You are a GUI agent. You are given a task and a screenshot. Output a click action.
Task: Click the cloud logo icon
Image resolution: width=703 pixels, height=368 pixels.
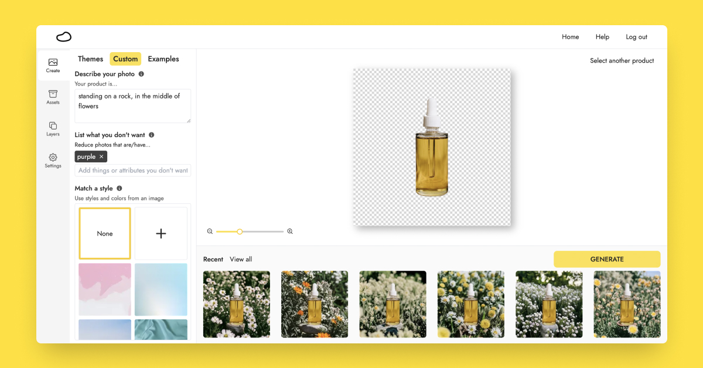click(64, 37)
